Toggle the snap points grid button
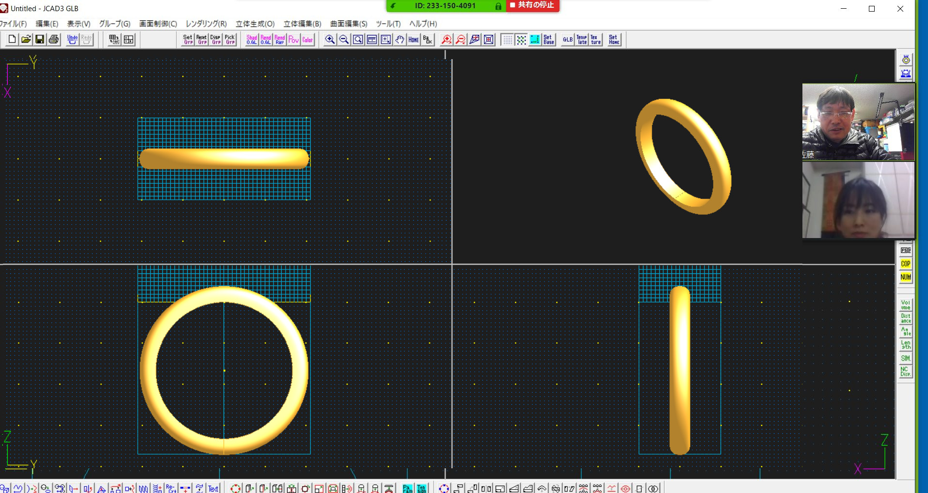This screenshot has height=493, width=928. pos(521,40)
